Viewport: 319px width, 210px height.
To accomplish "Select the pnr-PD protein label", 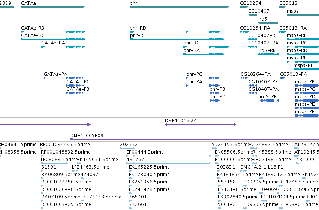I will click(217, 97).
